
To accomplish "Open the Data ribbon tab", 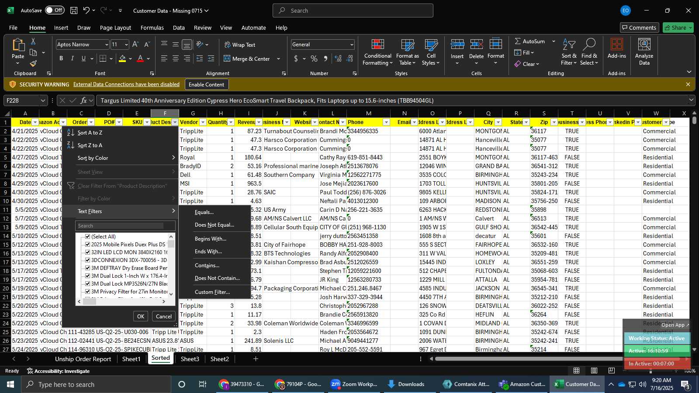I will 179,28.
